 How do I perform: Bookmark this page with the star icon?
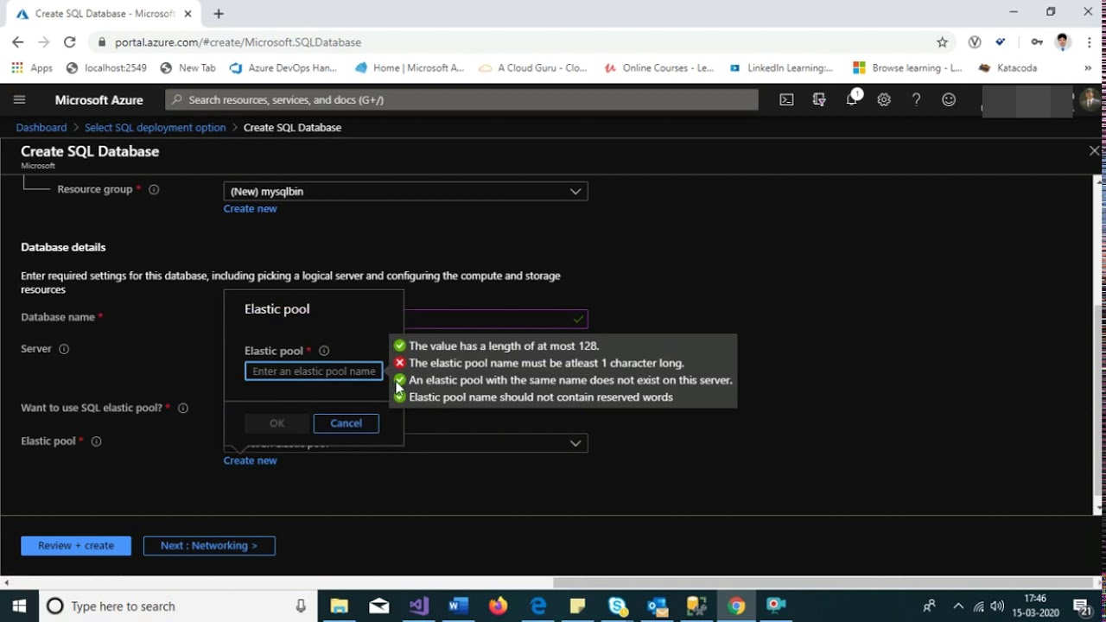coord(943,41)
